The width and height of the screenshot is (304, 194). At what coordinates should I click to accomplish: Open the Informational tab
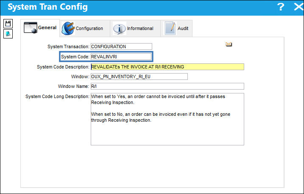point(135,28)
